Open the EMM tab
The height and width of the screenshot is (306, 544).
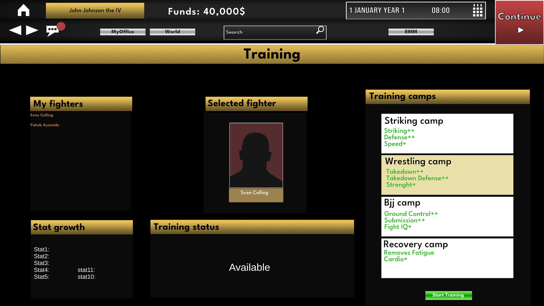411,32
